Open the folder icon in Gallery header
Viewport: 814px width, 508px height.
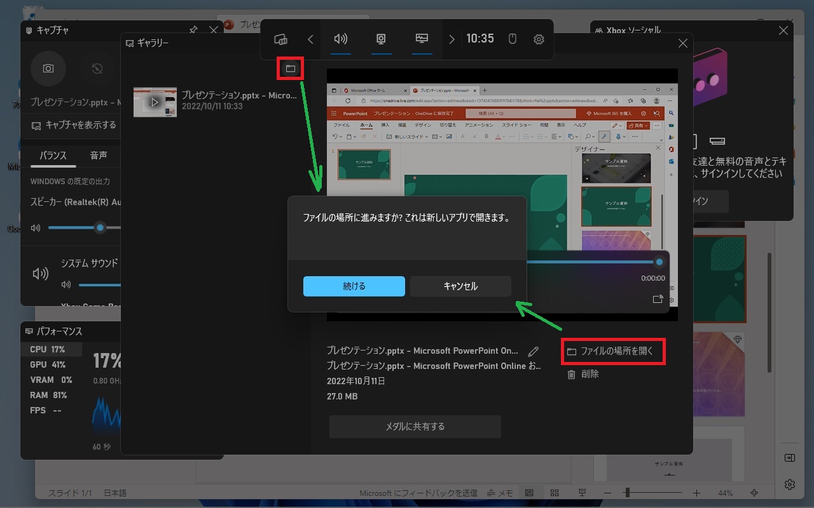pos(291,68)
